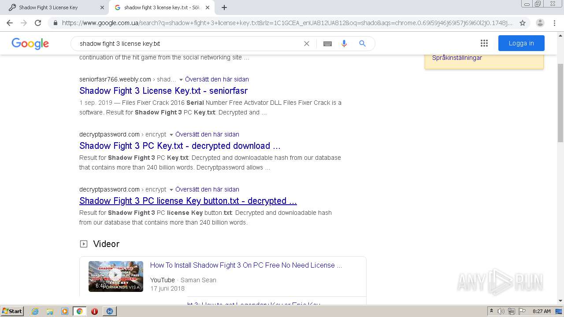Show hidden system tray icons
Screen dimensions: 564x317
[x=491, y=311]
